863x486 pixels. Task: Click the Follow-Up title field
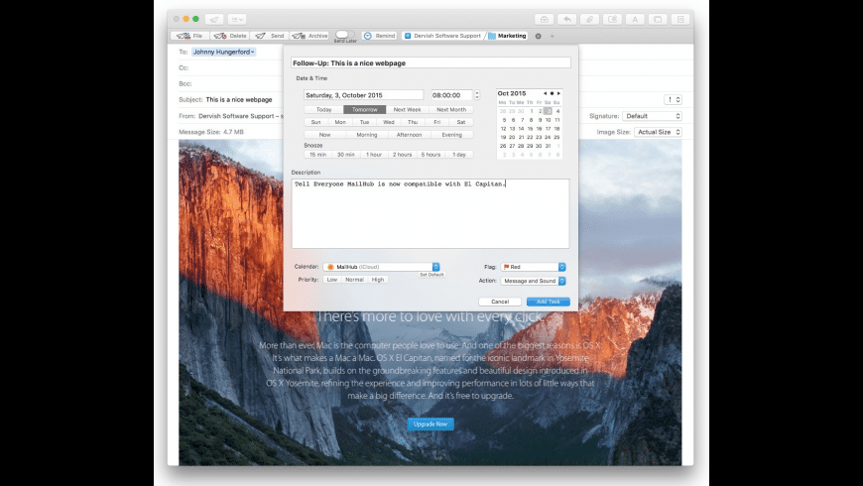[431, 62]
